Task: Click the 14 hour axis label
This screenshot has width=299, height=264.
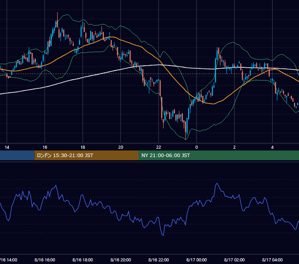Action: [x=7, y=147]
